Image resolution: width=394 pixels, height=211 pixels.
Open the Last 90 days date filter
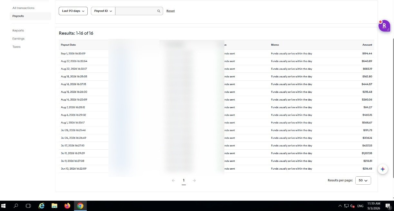[73, 11]
